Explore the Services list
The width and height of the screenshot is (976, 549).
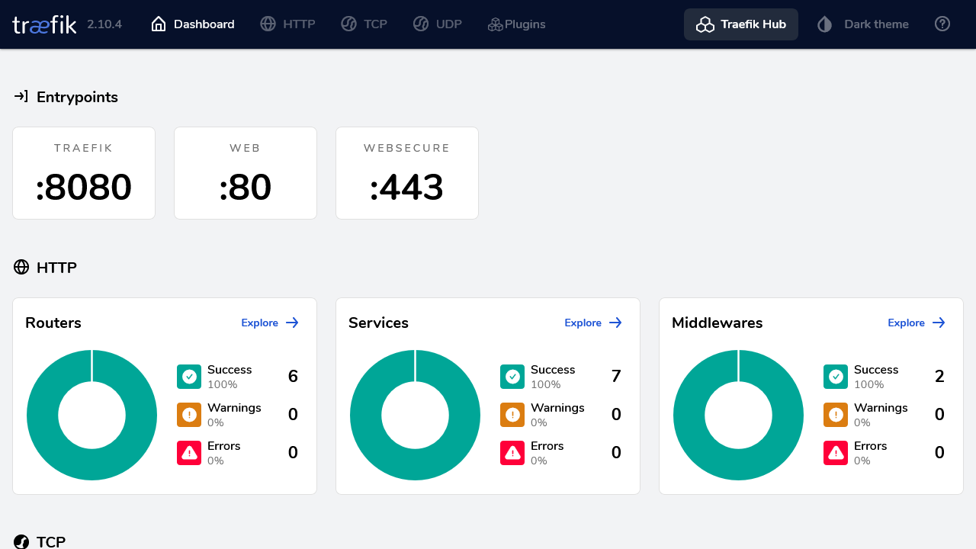[593, 323]
